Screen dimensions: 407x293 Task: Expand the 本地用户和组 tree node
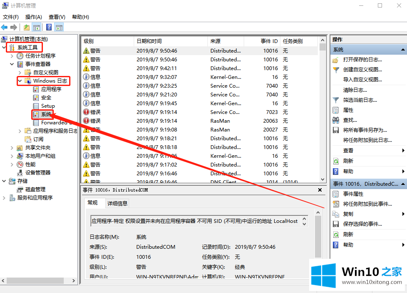pyautogui.click(x=12, y=156)
